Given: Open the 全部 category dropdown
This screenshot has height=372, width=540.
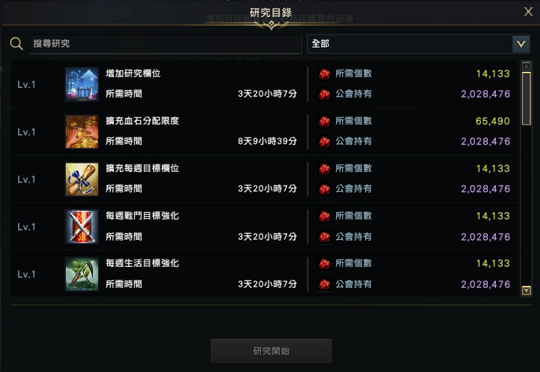Looking at the screenshot, I should tap(419, 44).
